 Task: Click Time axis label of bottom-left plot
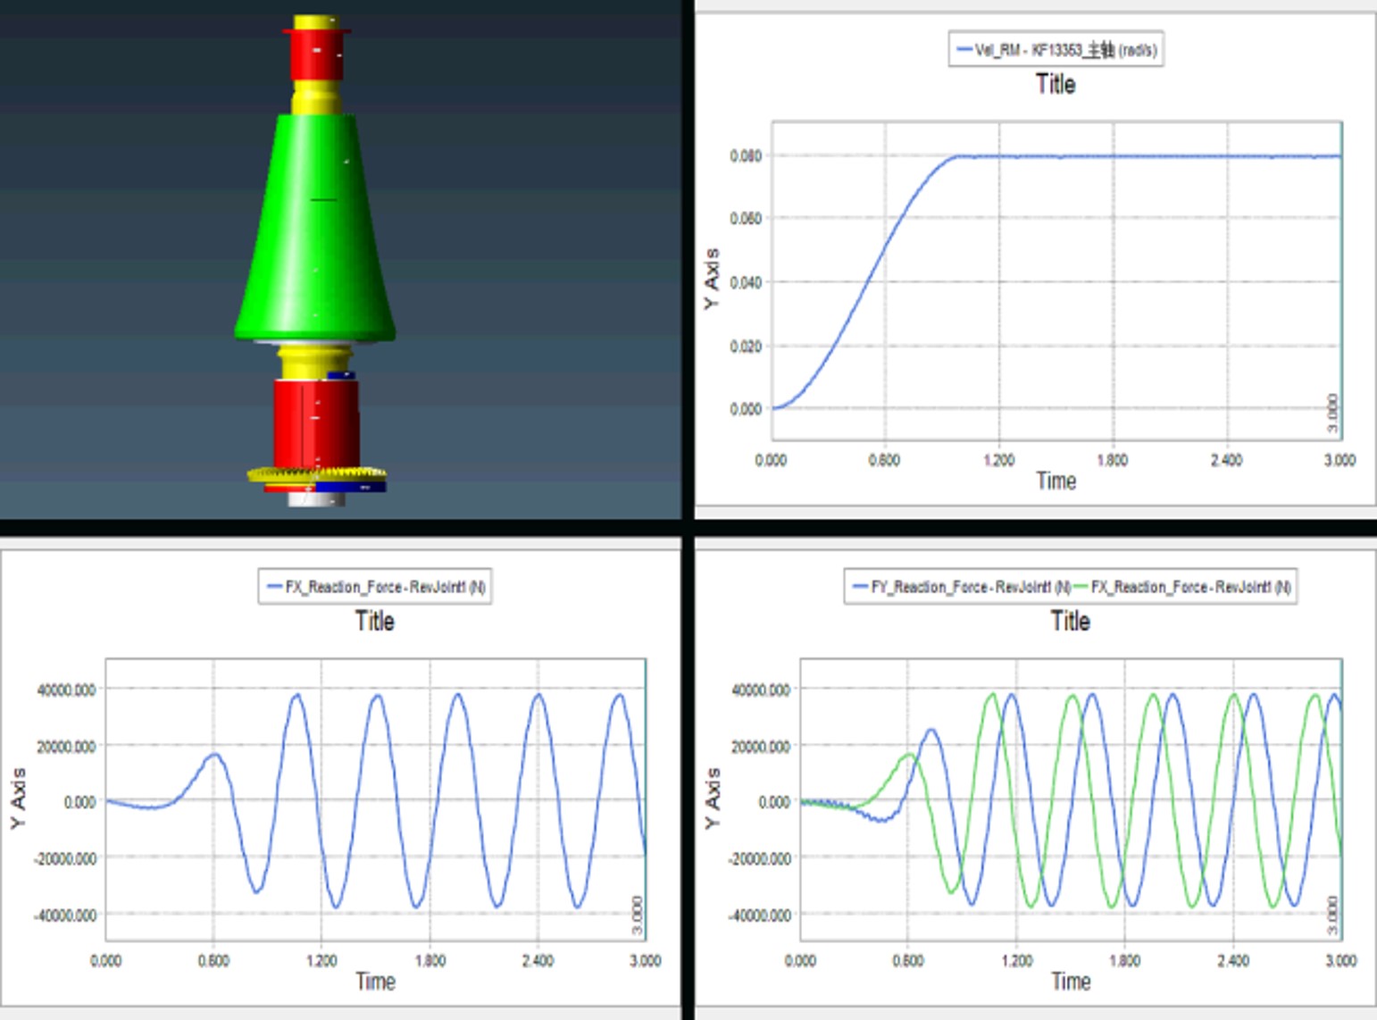coord(375,982)
